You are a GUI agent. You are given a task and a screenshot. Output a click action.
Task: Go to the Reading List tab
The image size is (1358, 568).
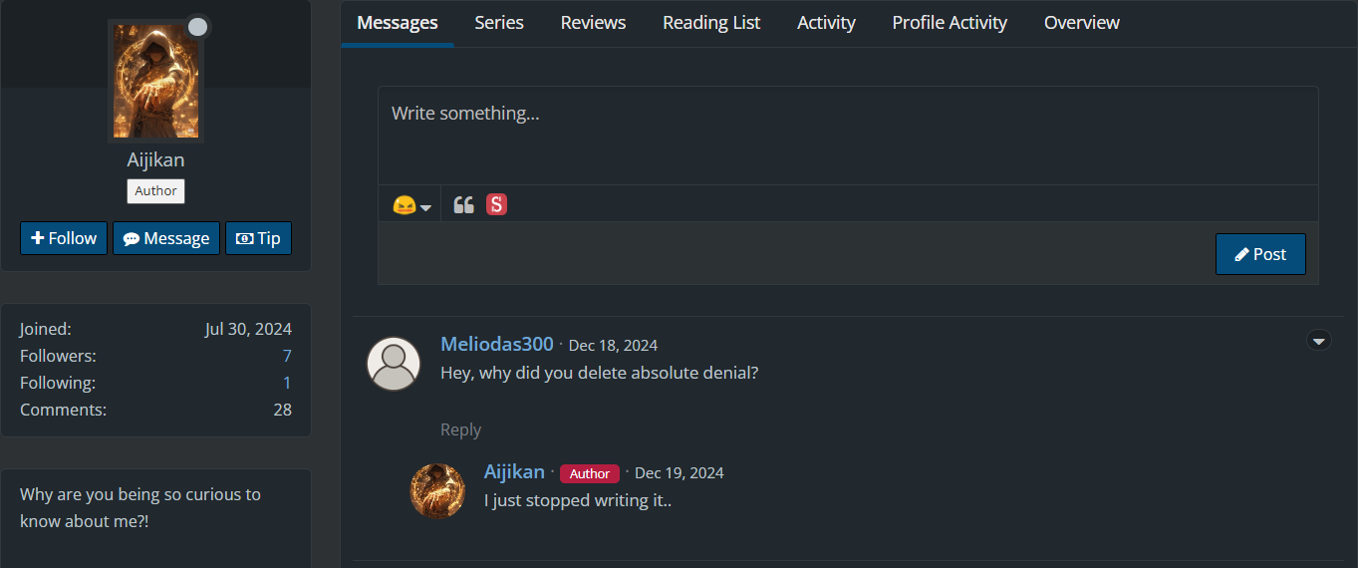(711, 22)
